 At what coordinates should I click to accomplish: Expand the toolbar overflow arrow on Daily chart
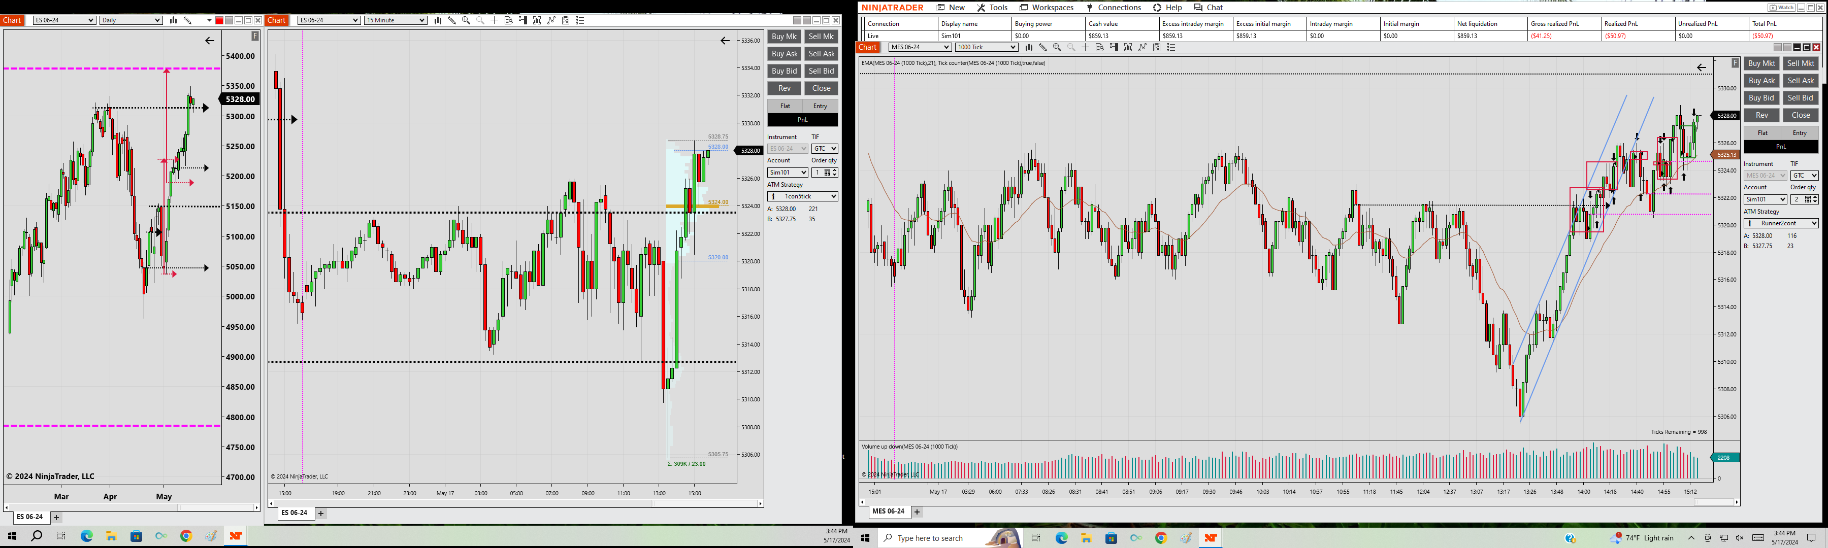click(209, 21)
